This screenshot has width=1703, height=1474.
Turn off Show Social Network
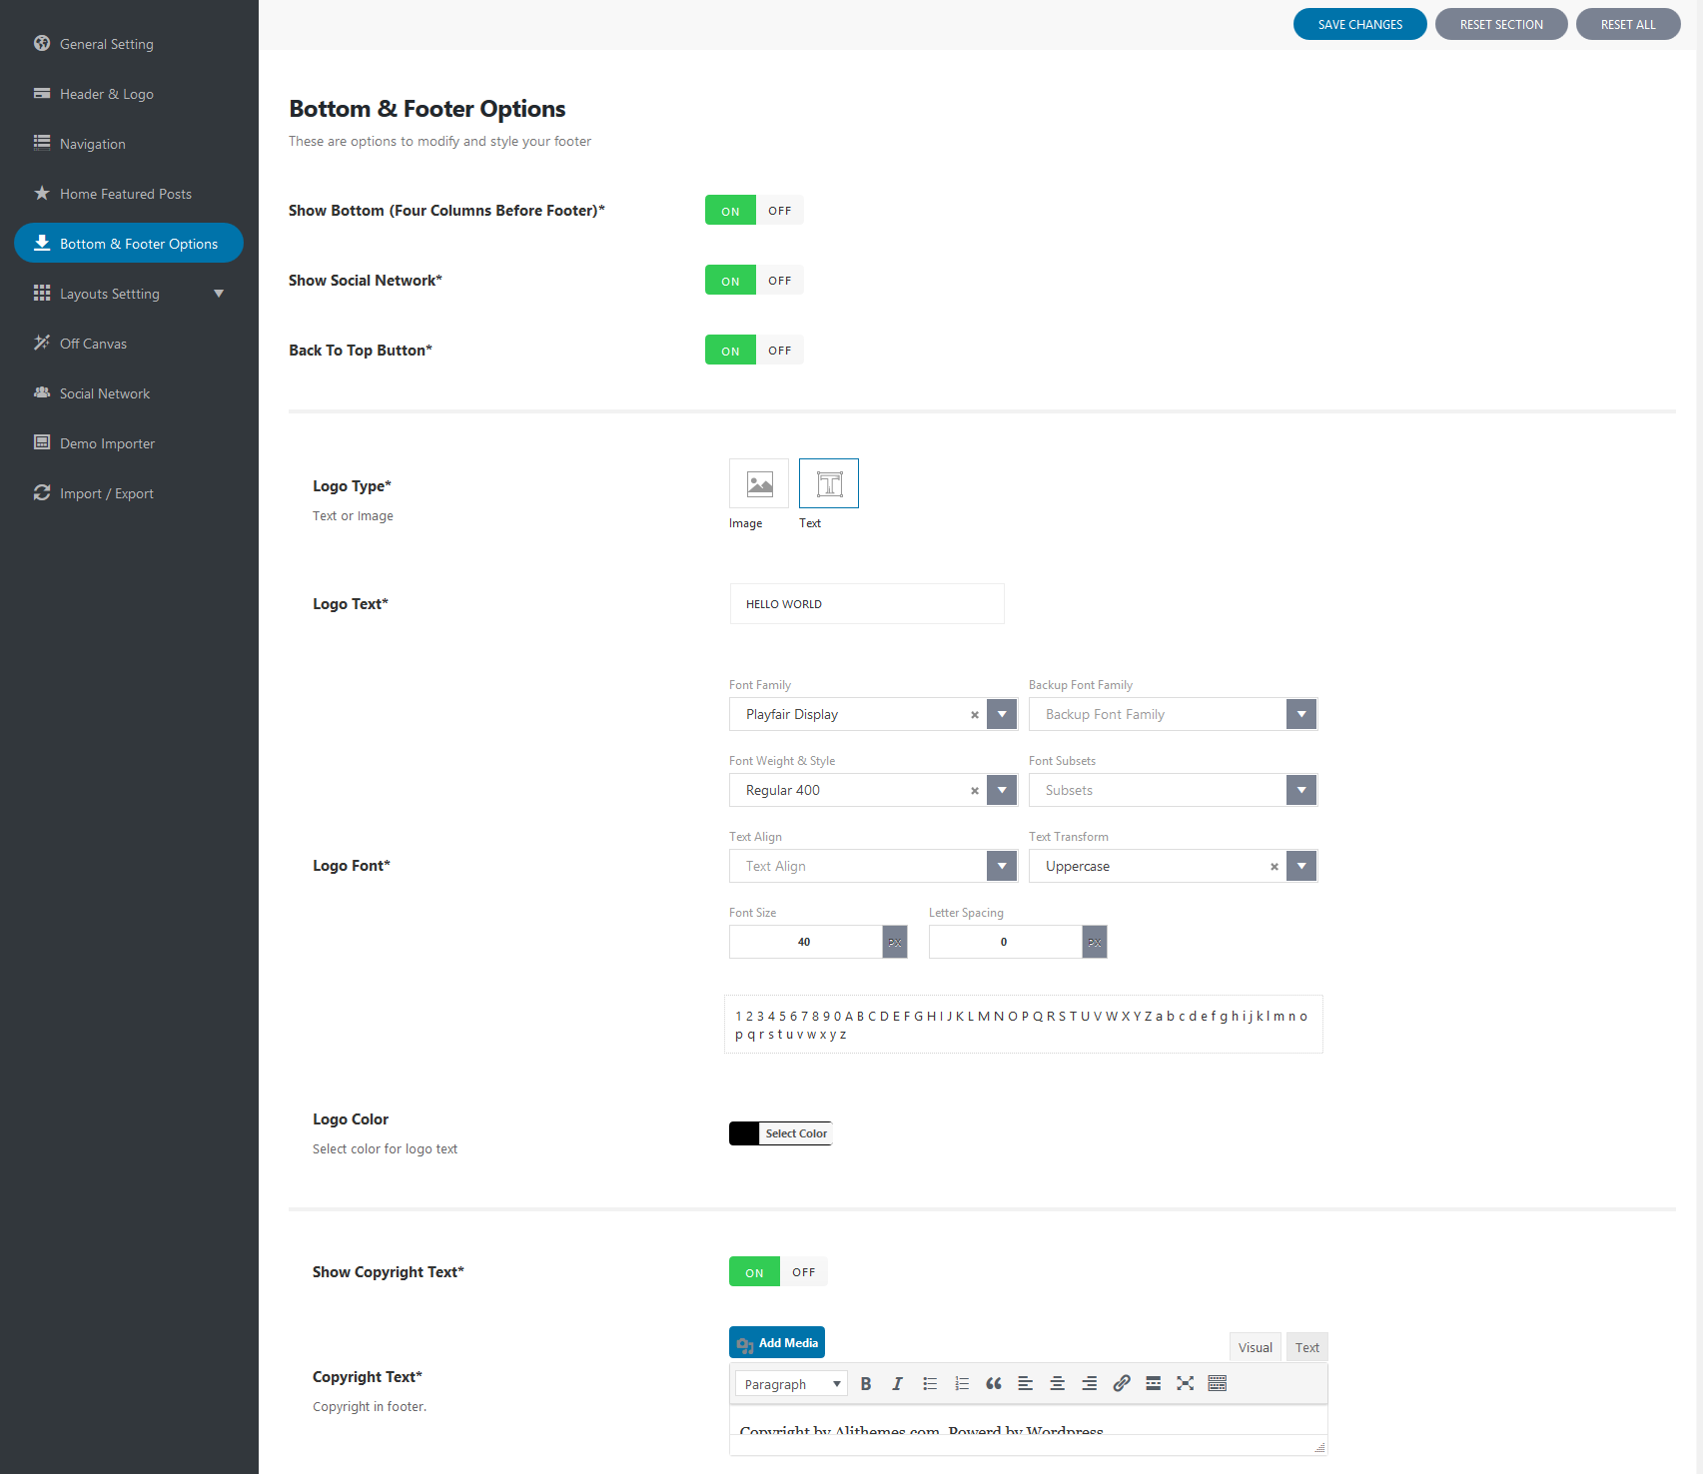click(779, 281)
